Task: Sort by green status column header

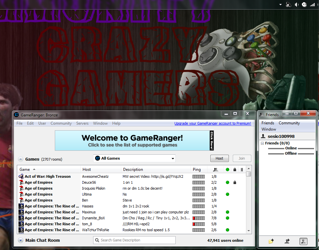Action: coord(228,170)
